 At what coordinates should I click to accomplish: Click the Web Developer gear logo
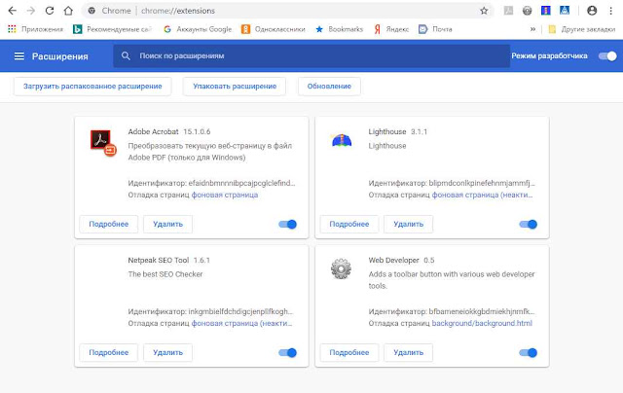[341, 268]
